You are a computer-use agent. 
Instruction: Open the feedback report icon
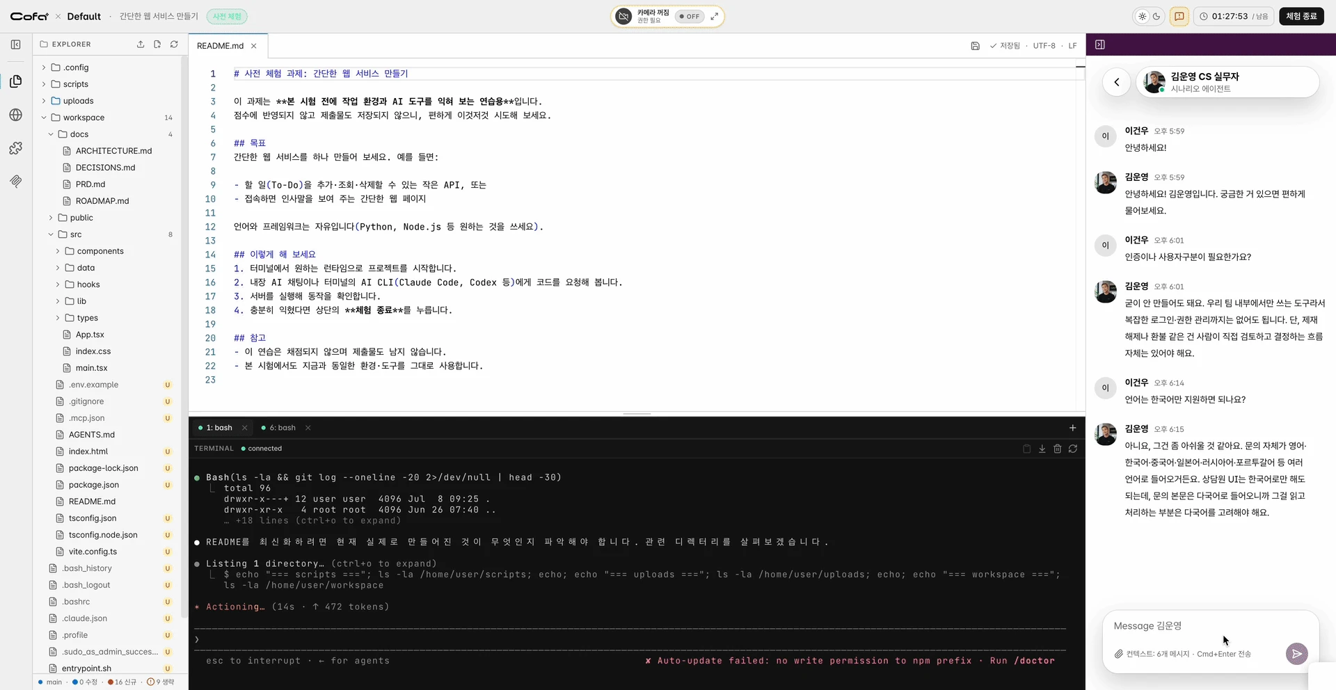[x=1179, y=17]
